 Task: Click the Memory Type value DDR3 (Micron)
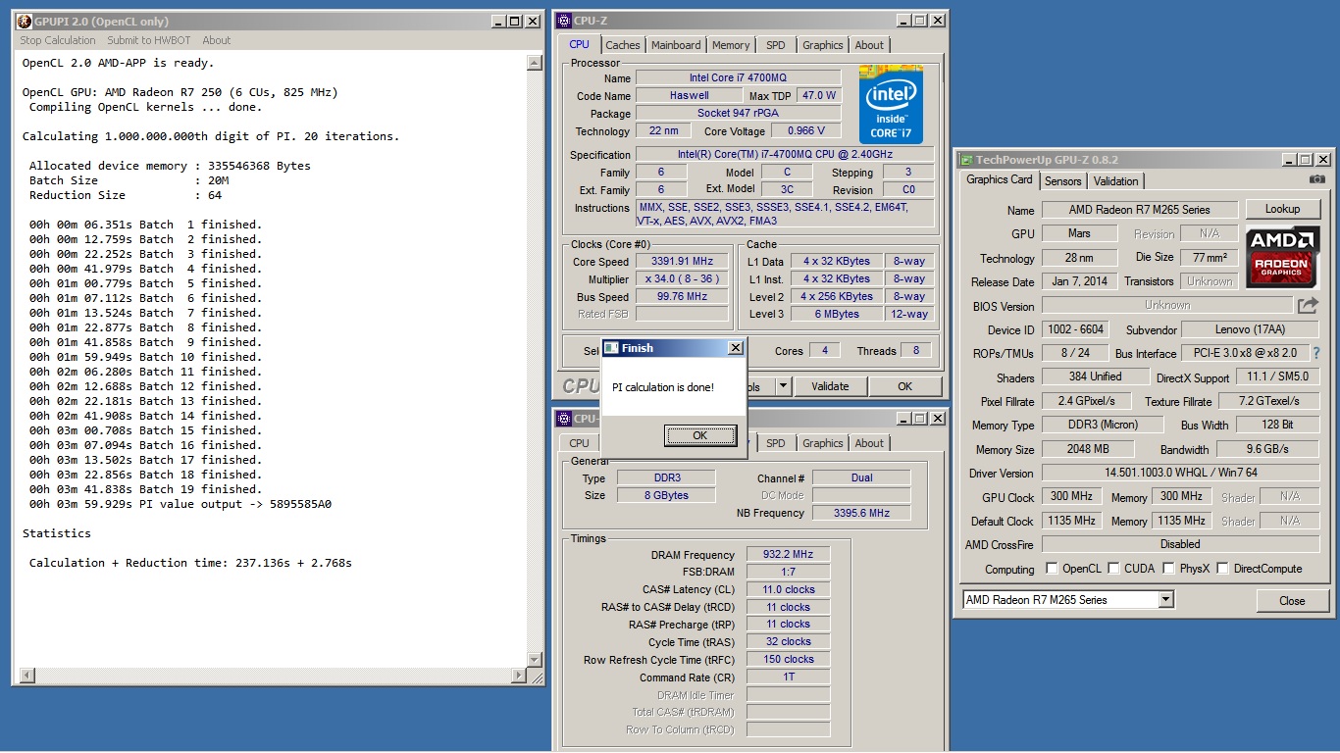coord(1103,426)
